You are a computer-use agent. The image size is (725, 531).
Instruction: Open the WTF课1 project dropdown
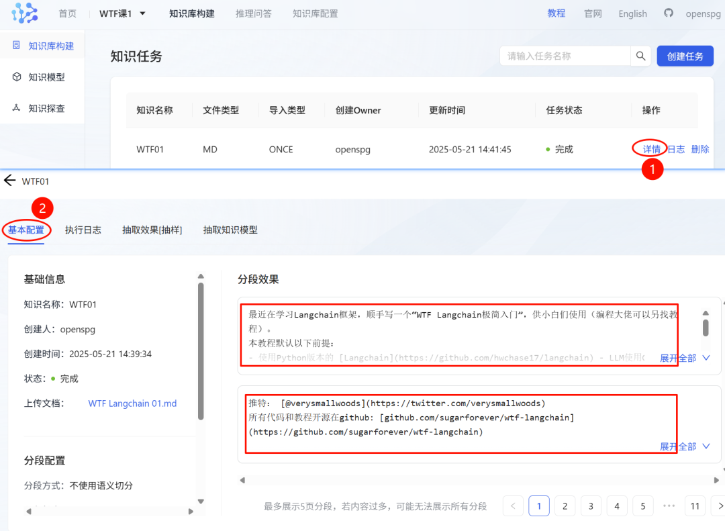coord(123,13)
